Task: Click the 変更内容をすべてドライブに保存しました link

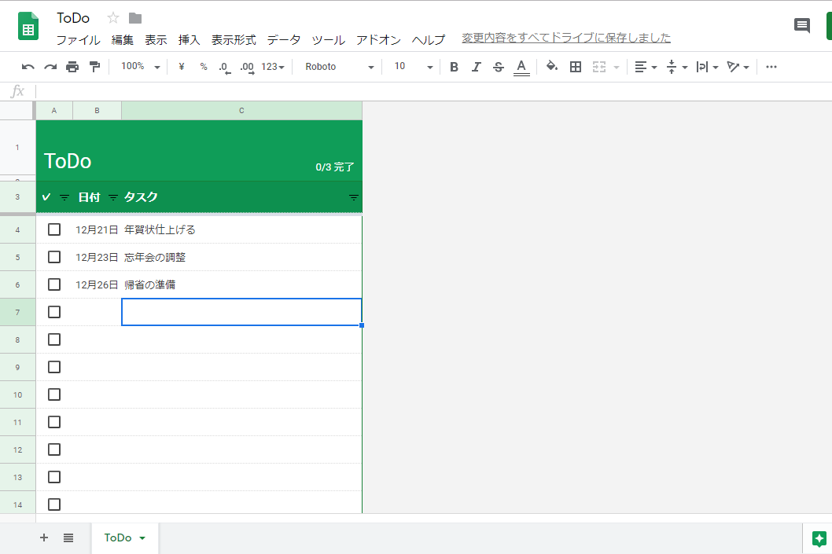Action: coord(566,38)
